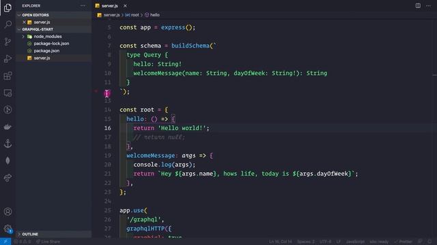The height and width of the screenshot is (245, 437).
Task: Click the '/graphql' route string
Action: coord(143,219)
